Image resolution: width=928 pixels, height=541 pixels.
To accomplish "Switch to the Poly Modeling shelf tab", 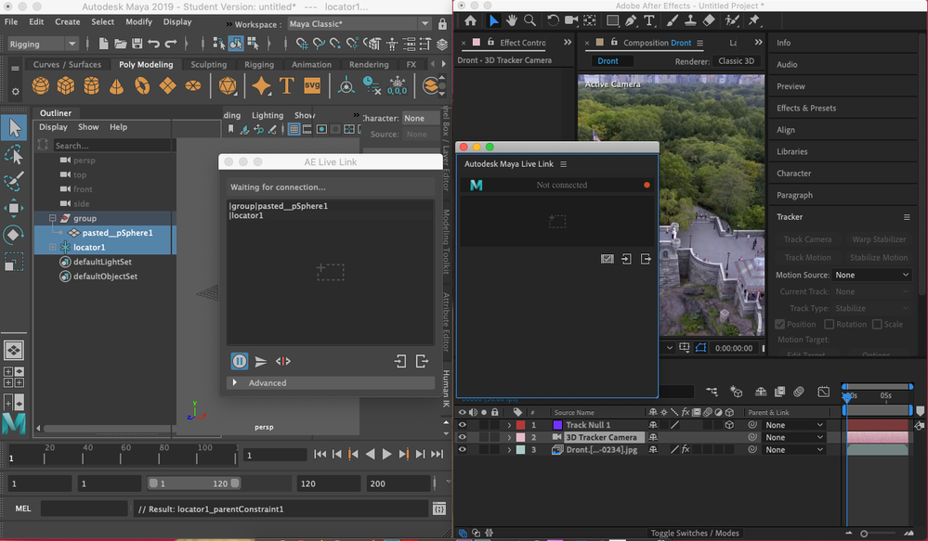I will point(146,64).
